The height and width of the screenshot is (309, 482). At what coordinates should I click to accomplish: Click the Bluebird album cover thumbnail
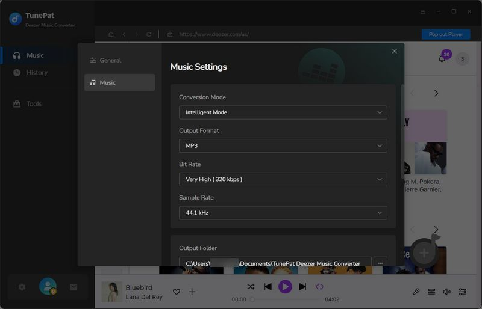111,292
